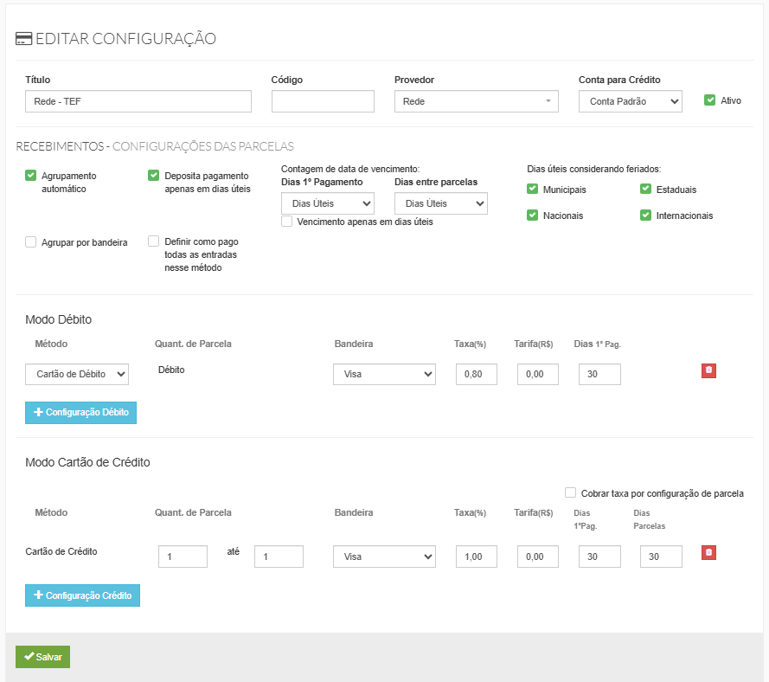Expand Conta para Crédito dropdown
769x682 pixels.
tap(630, 101)
